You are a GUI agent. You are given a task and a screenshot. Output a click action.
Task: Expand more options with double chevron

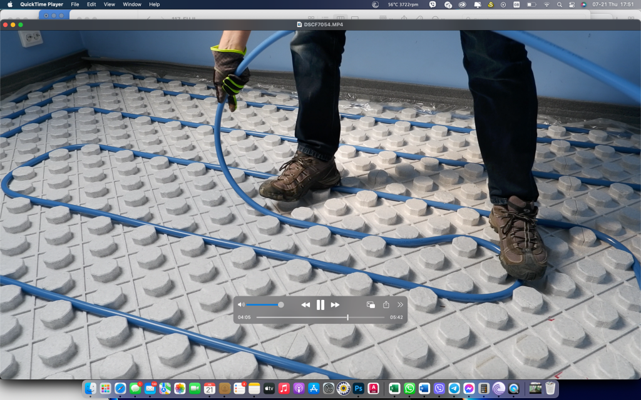(x=401, y=305)
